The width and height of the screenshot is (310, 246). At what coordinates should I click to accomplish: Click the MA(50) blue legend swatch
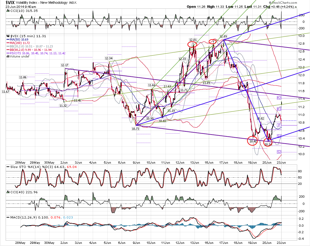(8, 40)
